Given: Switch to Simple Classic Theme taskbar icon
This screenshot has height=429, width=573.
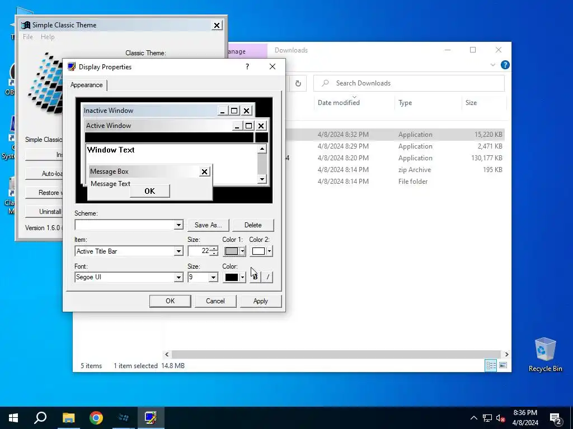Looking at the screenshot, I should coord(124,418).
